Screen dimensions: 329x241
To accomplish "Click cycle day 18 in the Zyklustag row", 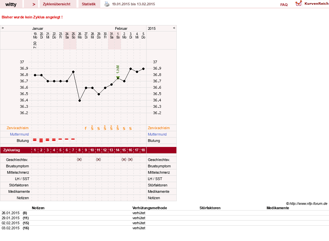I will [143, 150].
